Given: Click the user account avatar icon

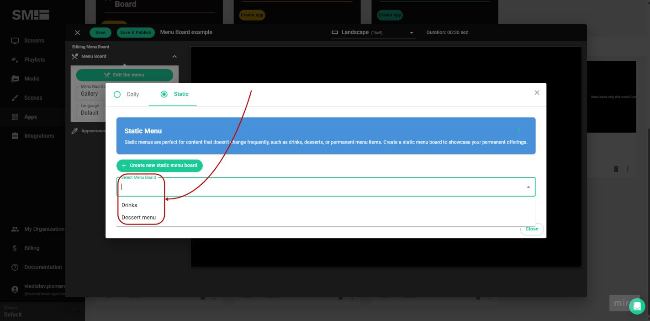Looking at the screenshot, I should click(15, 289).
